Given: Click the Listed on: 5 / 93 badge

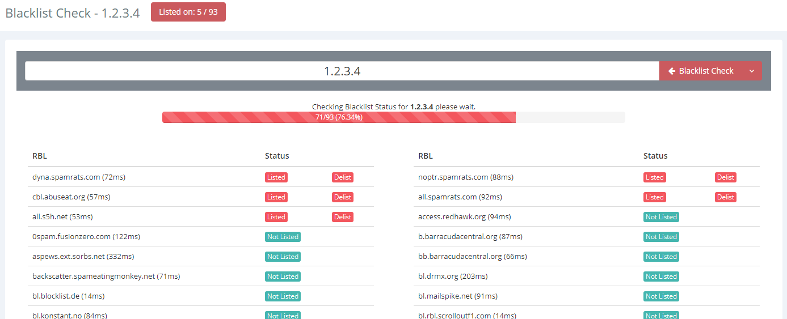Looking at the screenshot, I should click(x=188, y=12).
